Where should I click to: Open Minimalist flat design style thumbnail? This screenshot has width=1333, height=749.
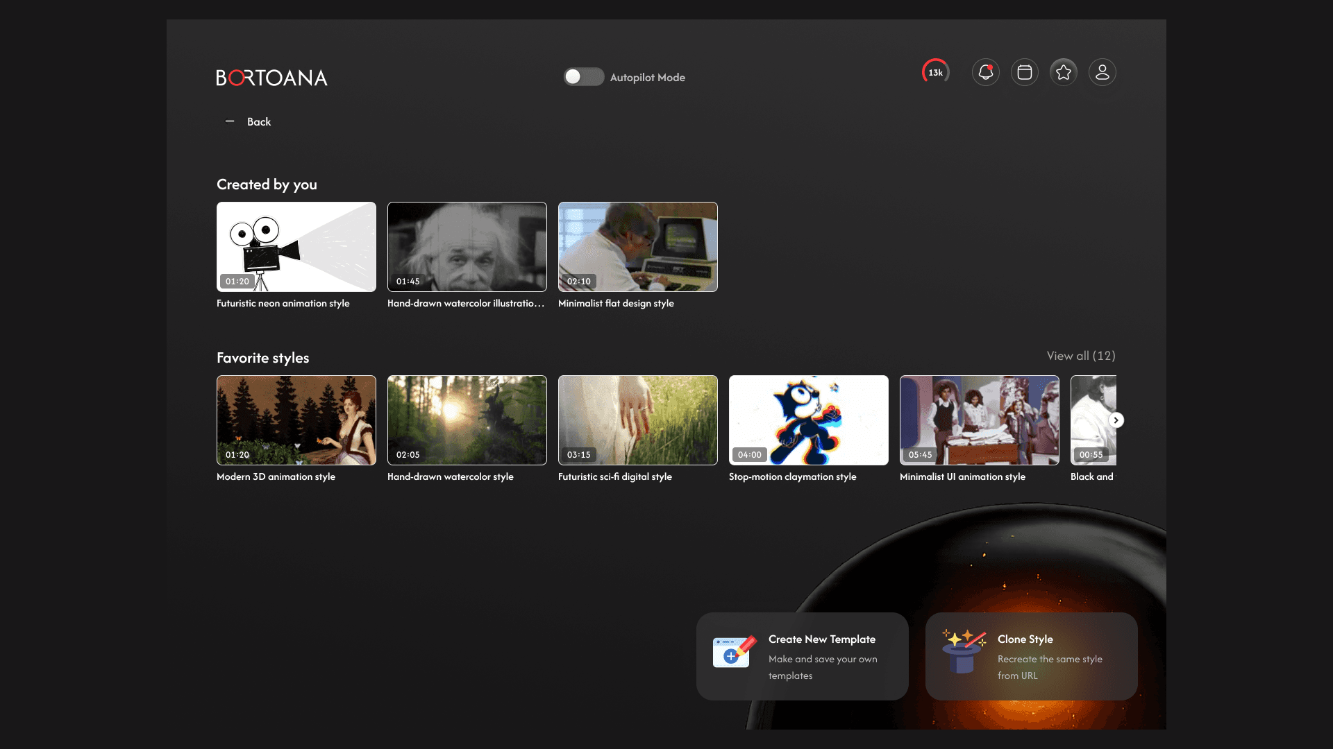point(638,247)
